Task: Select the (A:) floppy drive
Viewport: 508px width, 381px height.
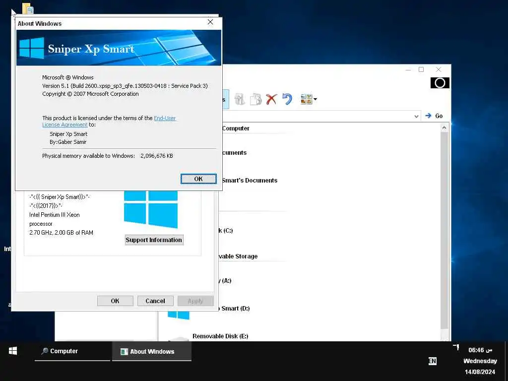Action: click(x=226, y=281)
